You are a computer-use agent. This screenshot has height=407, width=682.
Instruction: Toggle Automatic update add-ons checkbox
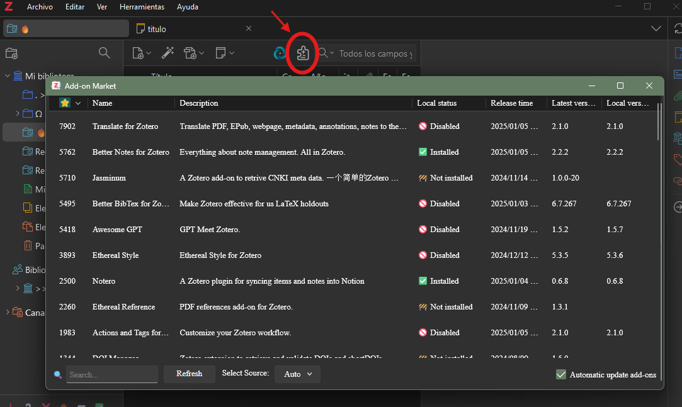[x=561, y=374]
